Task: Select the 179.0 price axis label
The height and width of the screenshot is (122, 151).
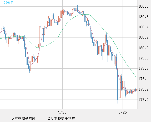Action: tap(143, 100)
